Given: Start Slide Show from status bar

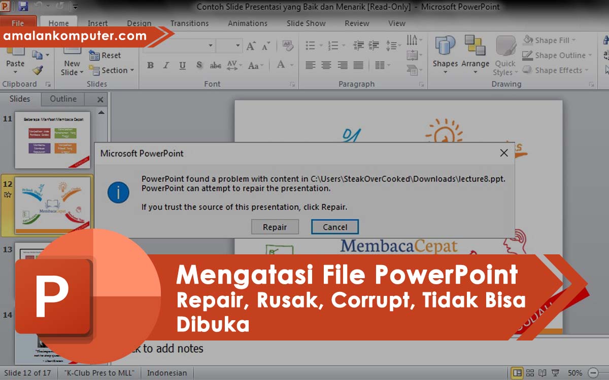Looking at the screenshot, I should point(555,373).
